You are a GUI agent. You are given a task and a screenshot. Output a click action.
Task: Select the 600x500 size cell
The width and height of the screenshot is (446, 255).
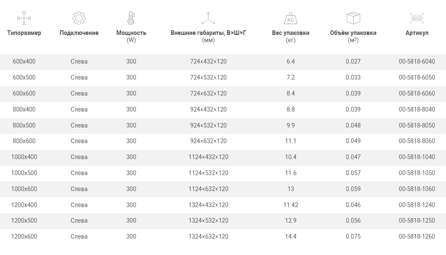pyautogui.click(x=24, y=77)
